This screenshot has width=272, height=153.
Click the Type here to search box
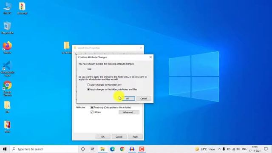click(44, 149)
